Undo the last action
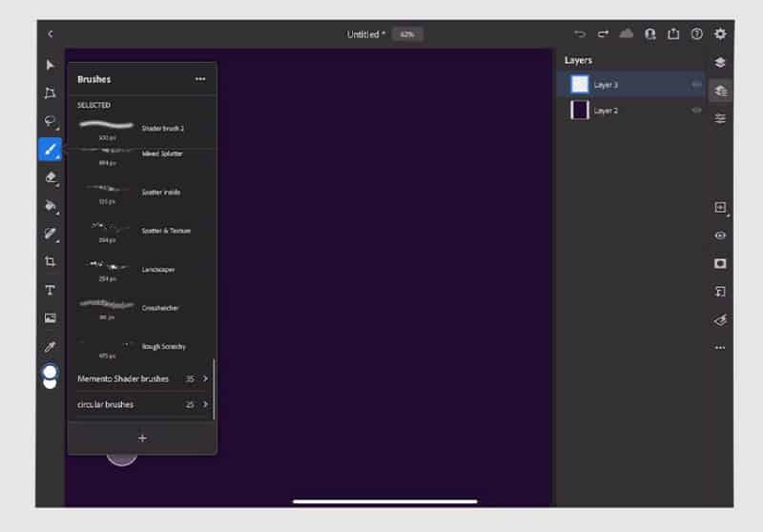Image resolution: width=763 pixels, height=532 pixels. click(580, 34)
